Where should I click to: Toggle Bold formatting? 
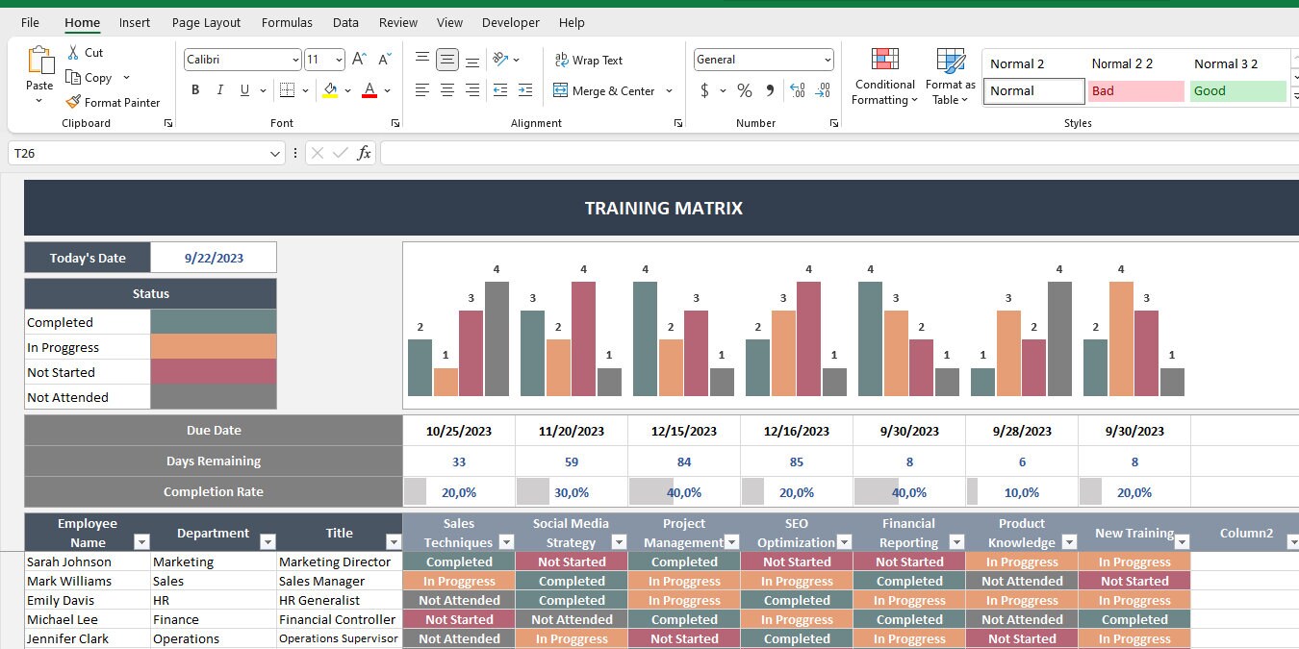click(x=195, y=90)
